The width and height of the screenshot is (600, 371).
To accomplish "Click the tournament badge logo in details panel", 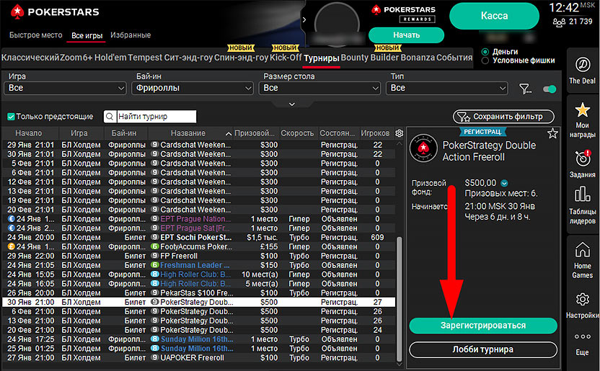I will pos(423,148).
